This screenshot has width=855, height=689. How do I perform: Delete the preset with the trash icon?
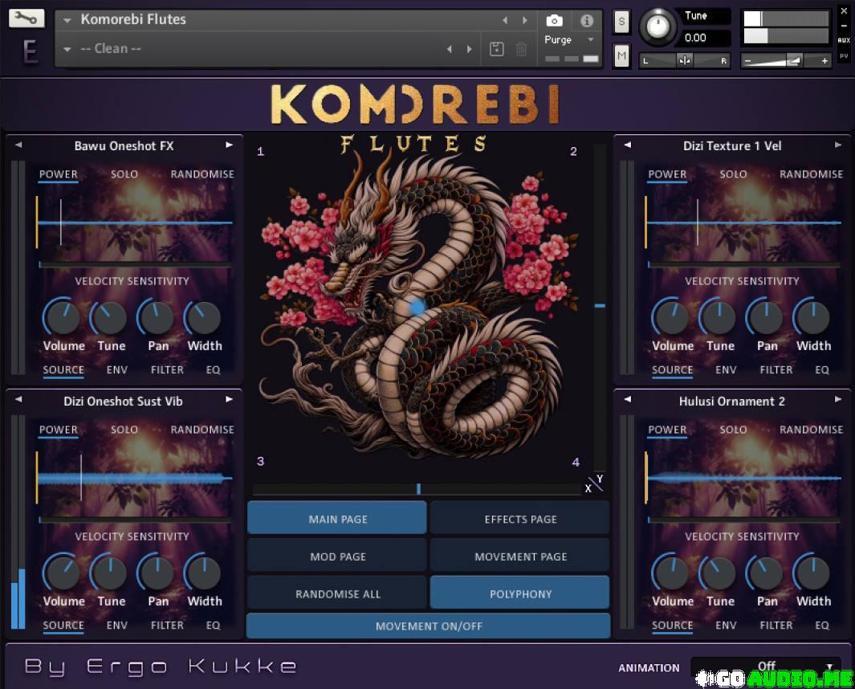(x=521, y=49)
